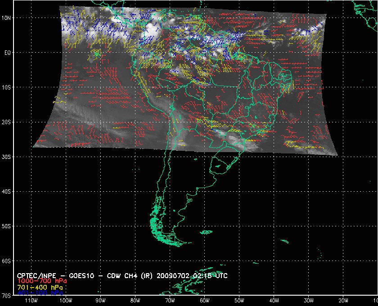Click the 30W longitude axis label
This screenshot has height=306, width=378.
(x=308, y=300)
